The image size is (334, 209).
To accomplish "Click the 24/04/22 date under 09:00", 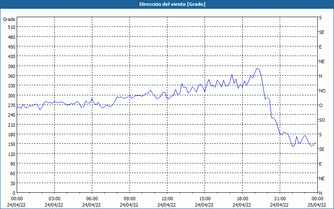I will tap(129, 205).
